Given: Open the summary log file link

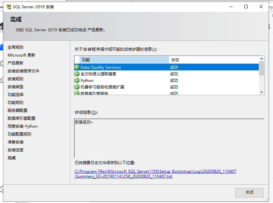Looking at the screenshot, I should pyautogui.click(x=155, y=174).
